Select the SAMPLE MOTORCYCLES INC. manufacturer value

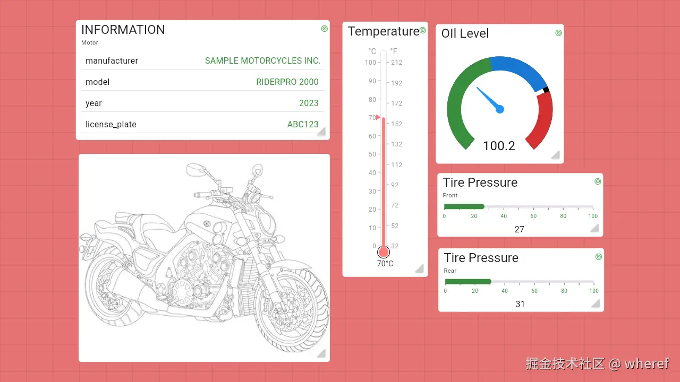click(262, 60)
